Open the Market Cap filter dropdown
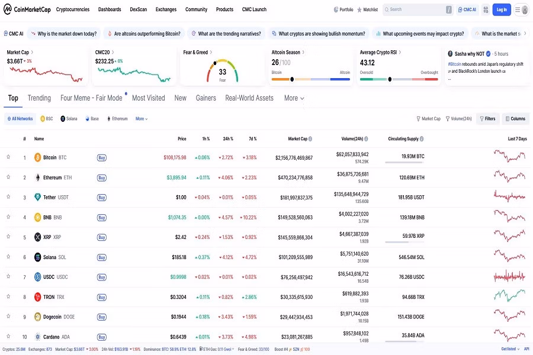Screen dimensions: 533x355 (428, 118)
